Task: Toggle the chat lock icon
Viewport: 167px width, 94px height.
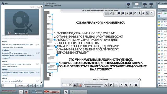Action: point(41,86)
